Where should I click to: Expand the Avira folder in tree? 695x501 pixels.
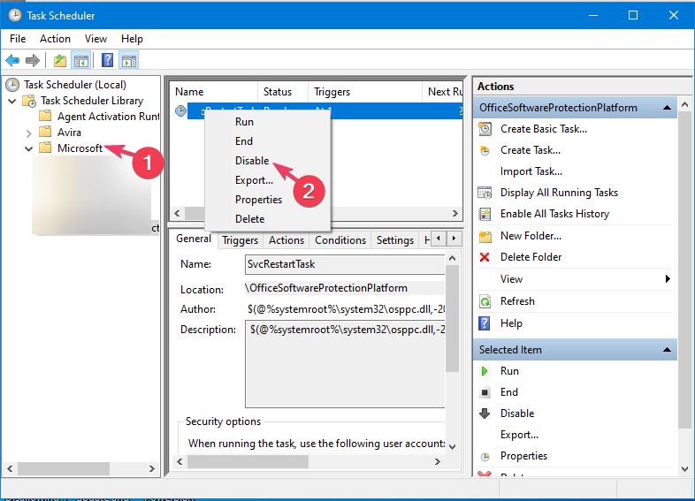pyautogui.click(x=28, y=133)
